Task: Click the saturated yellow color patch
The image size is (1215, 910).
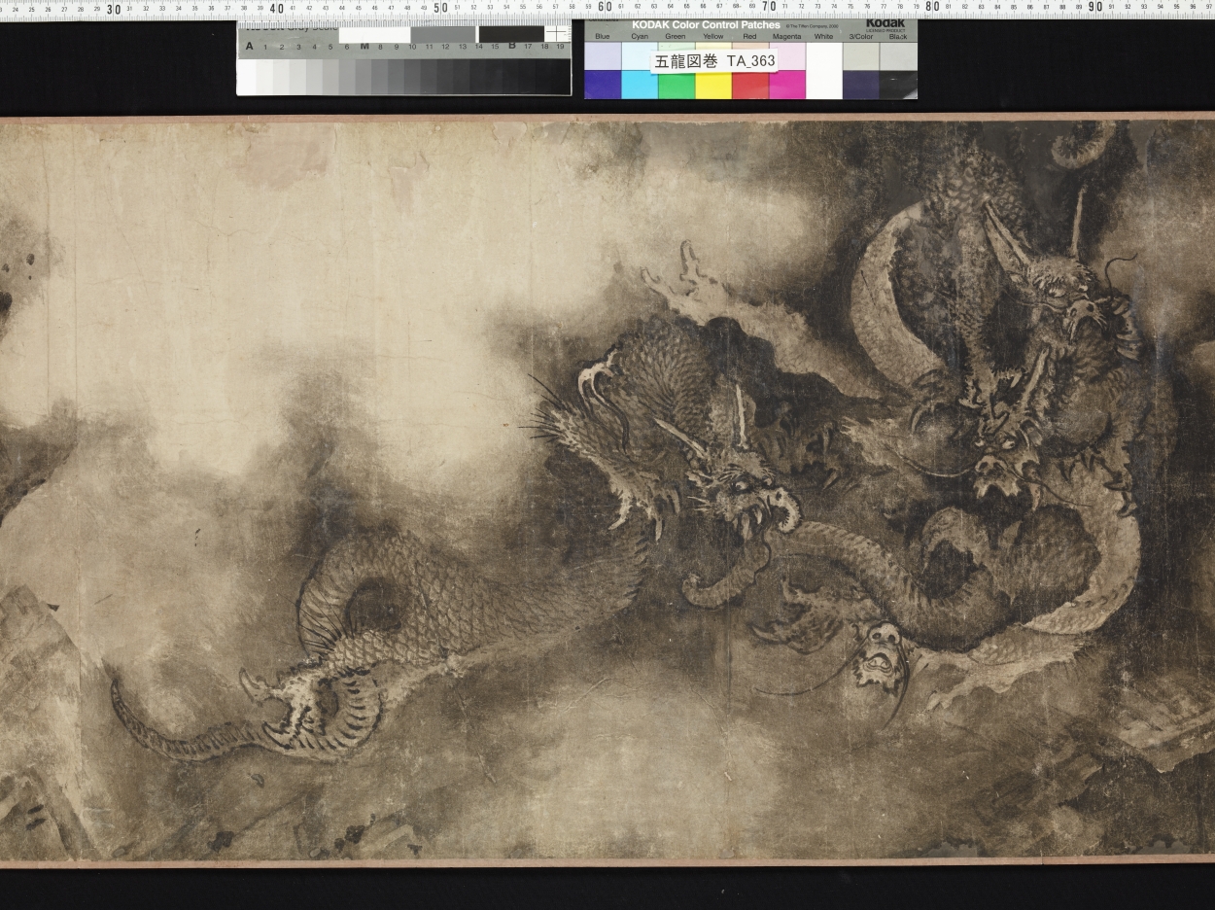Action: (x=713, y=85)
